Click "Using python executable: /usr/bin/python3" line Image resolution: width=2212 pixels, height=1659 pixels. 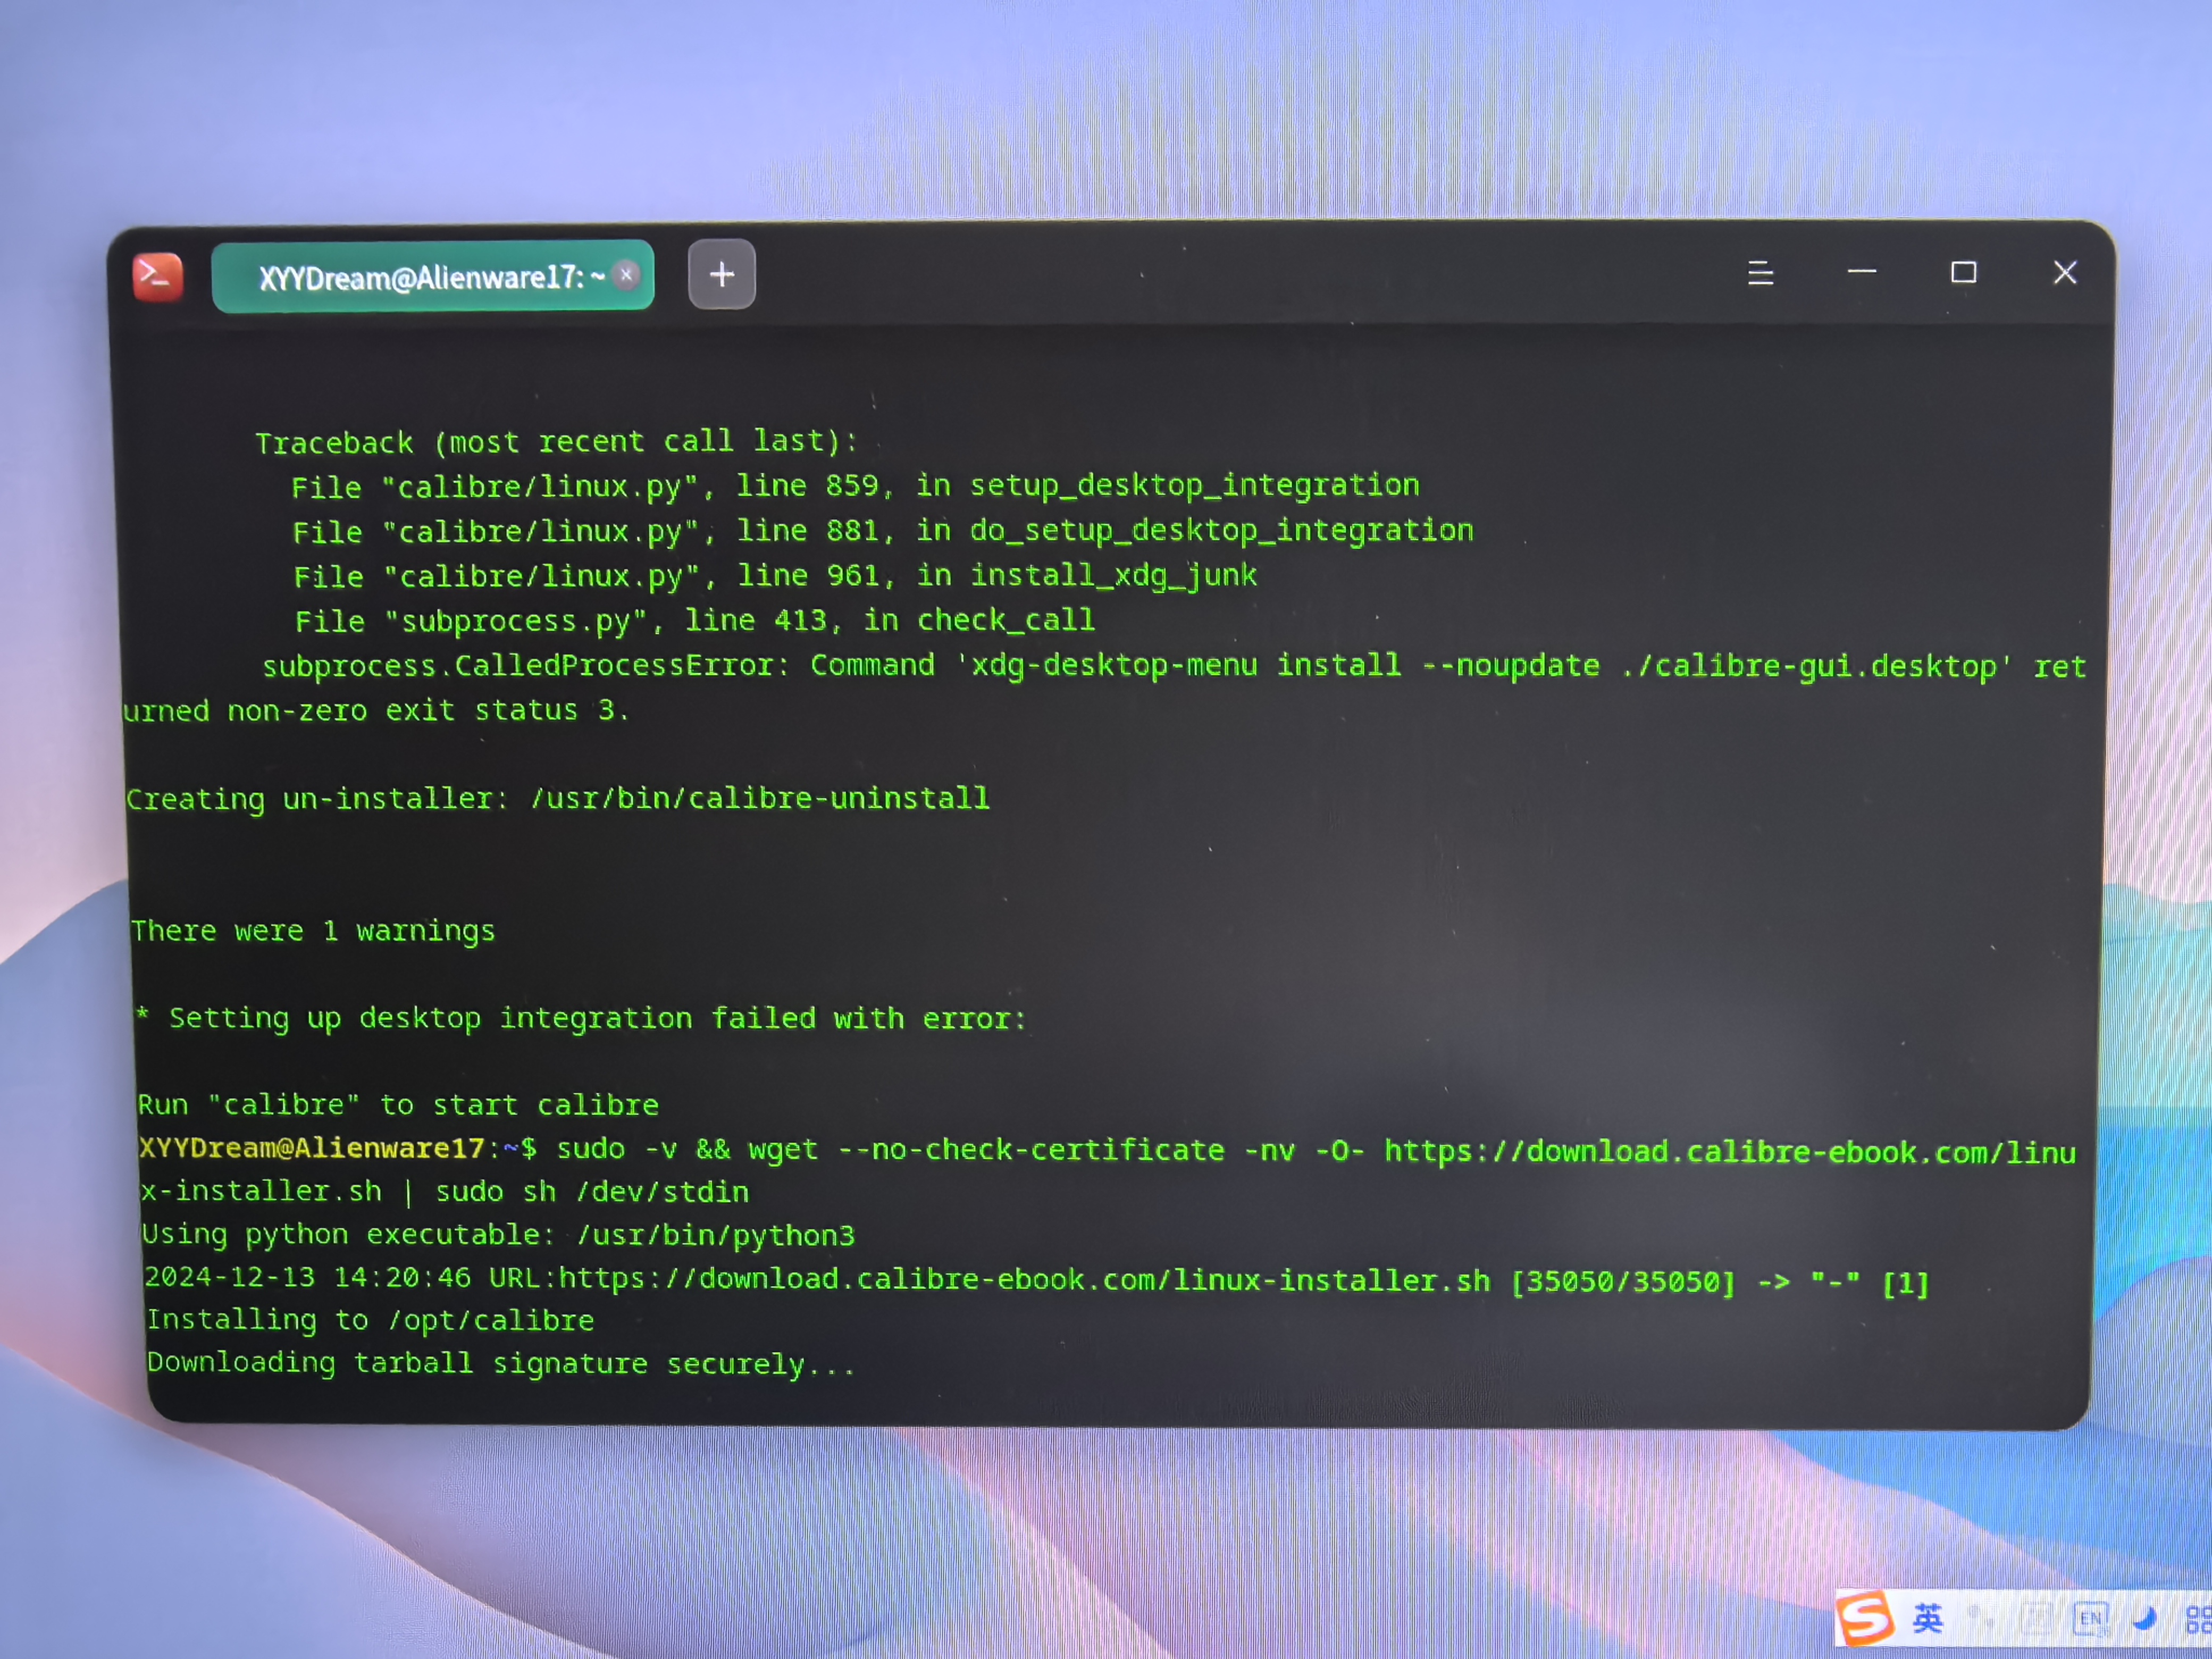(x=498, y=1235)
